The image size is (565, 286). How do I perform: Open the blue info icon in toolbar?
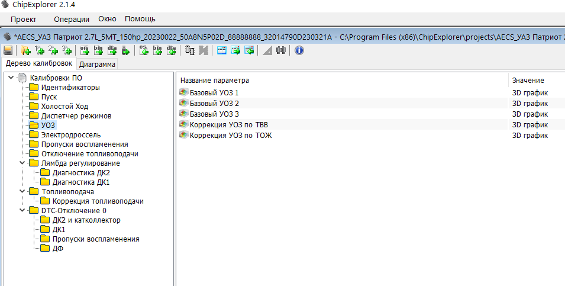coord(299,50)
